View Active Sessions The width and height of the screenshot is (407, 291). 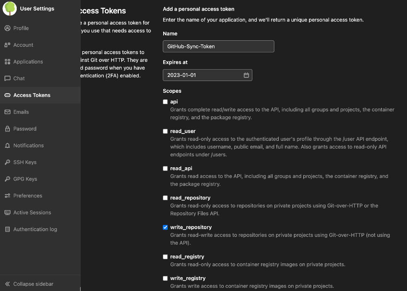[x=40, y=212]
